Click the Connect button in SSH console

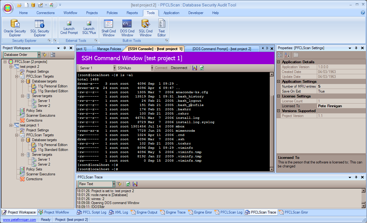coord(161,68)
